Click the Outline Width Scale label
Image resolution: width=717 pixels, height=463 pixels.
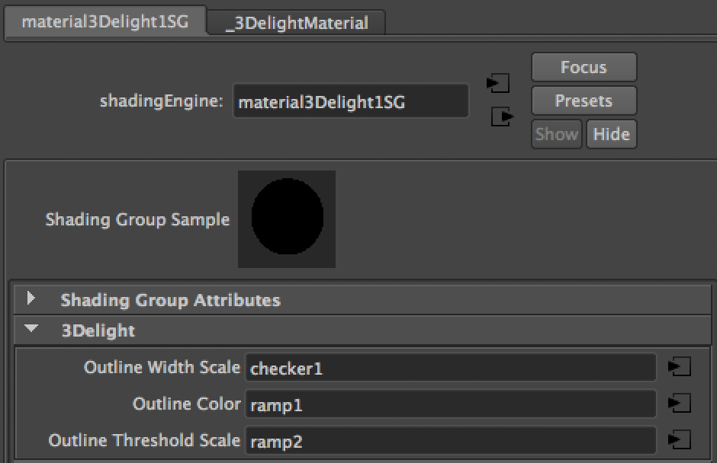tap(162, 367)
